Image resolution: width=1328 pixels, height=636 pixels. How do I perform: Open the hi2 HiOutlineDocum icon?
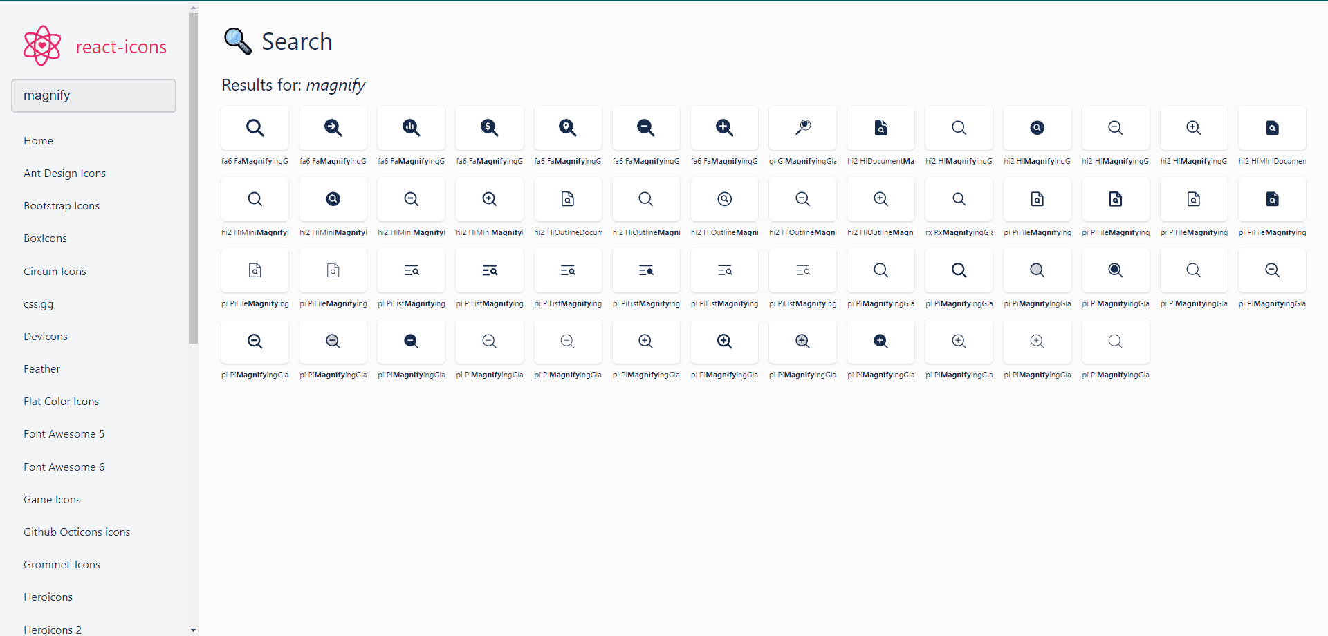[x=567, y=199]
